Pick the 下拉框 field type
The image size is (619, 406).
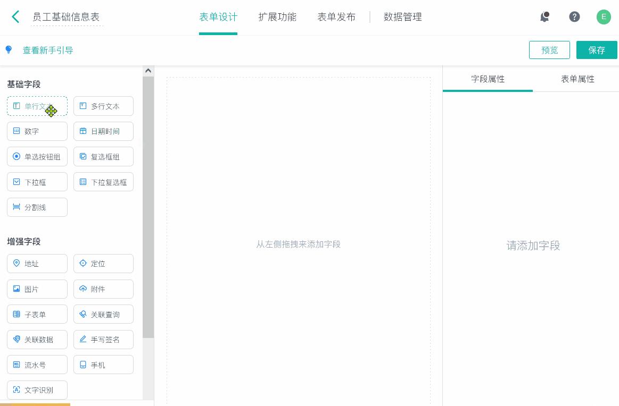[x=37, y=182]
